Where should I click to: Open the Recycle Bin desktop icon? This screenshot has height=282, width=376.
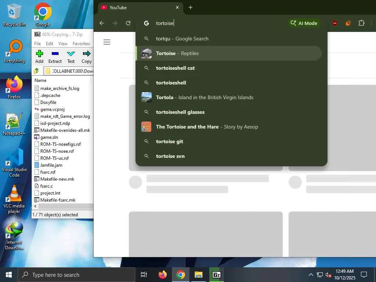pos(14,15)
